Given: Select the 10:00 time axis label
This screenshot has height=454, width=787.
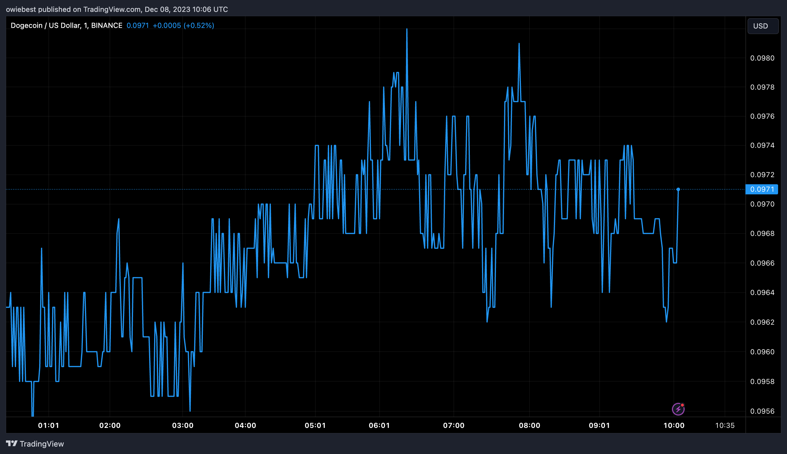Looking at the screenshot, I should [x=674, y=425].
